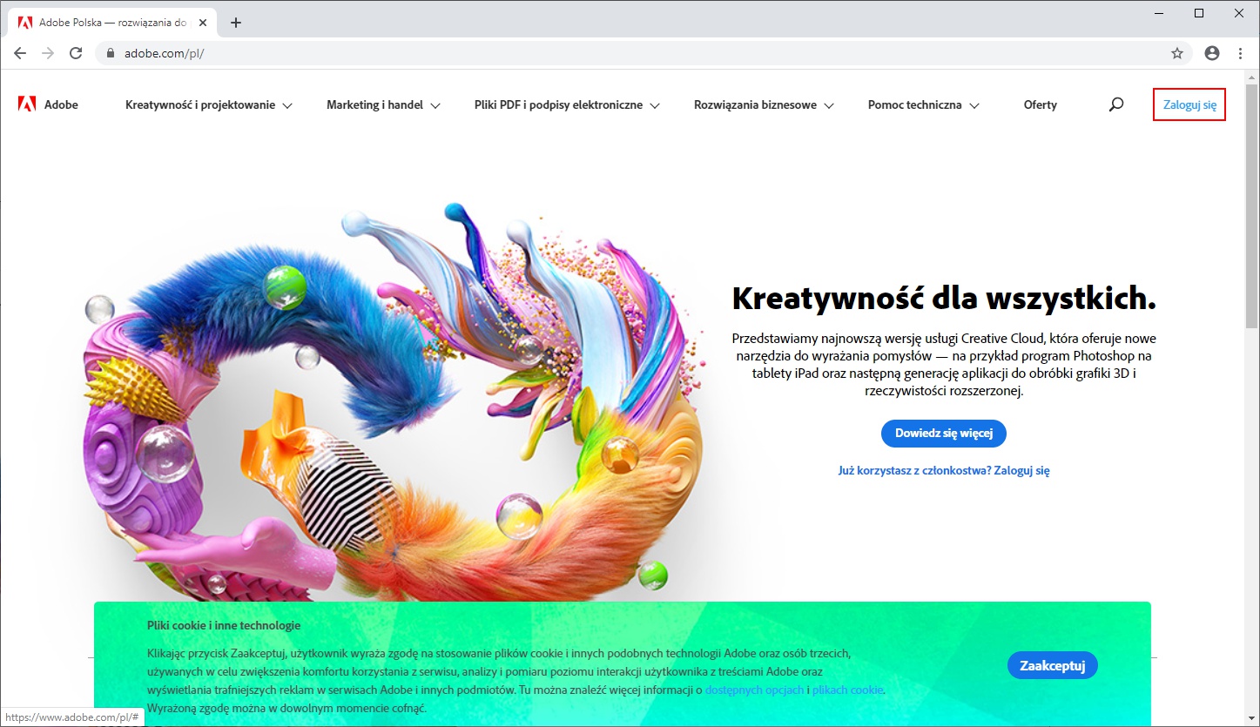Open the plikach cookie link
The width and height of the screenshot is (1260, 727).
(848, 690)
